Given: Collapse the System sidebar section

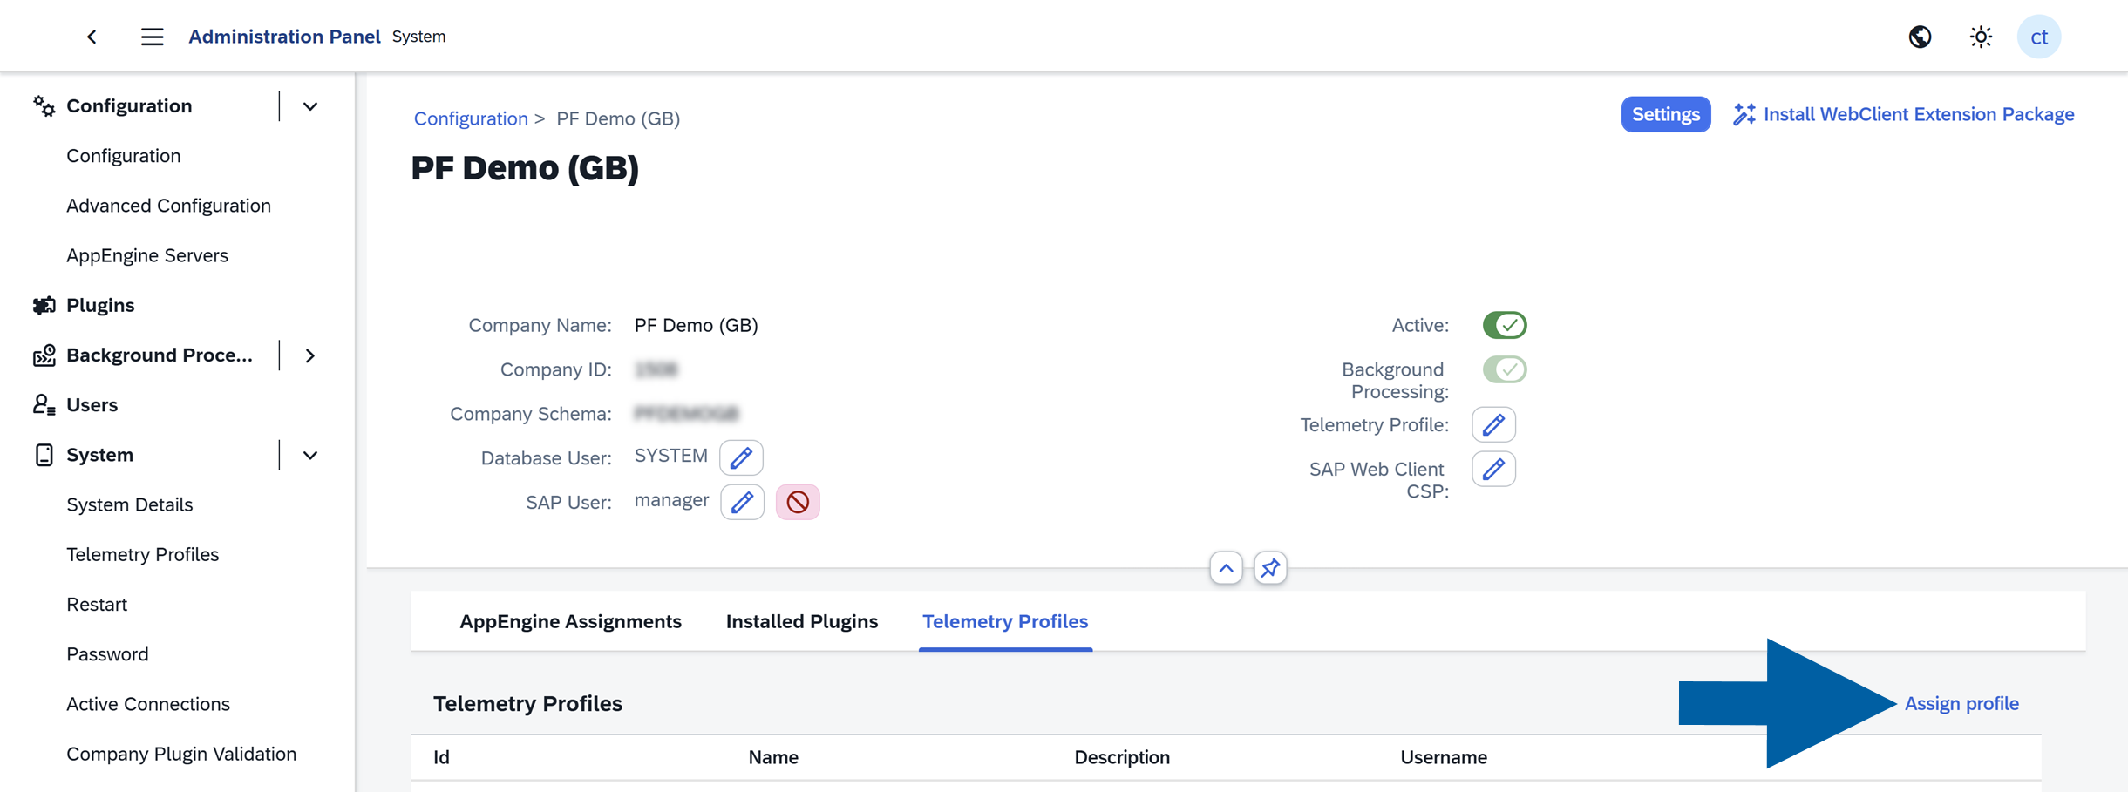Looking at the screenshot, I should (309, 455).
